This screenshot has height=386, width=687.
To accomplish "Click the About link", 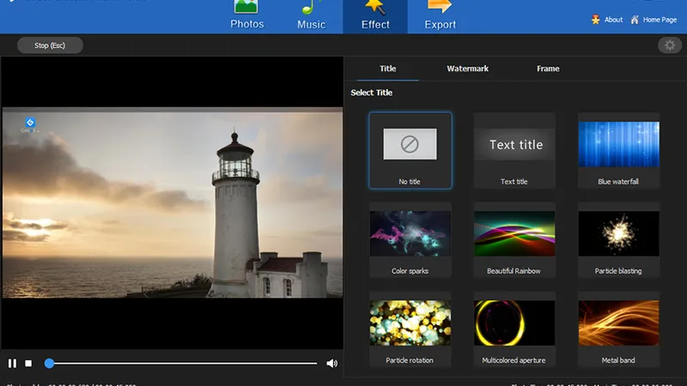I will click(606, 20).
